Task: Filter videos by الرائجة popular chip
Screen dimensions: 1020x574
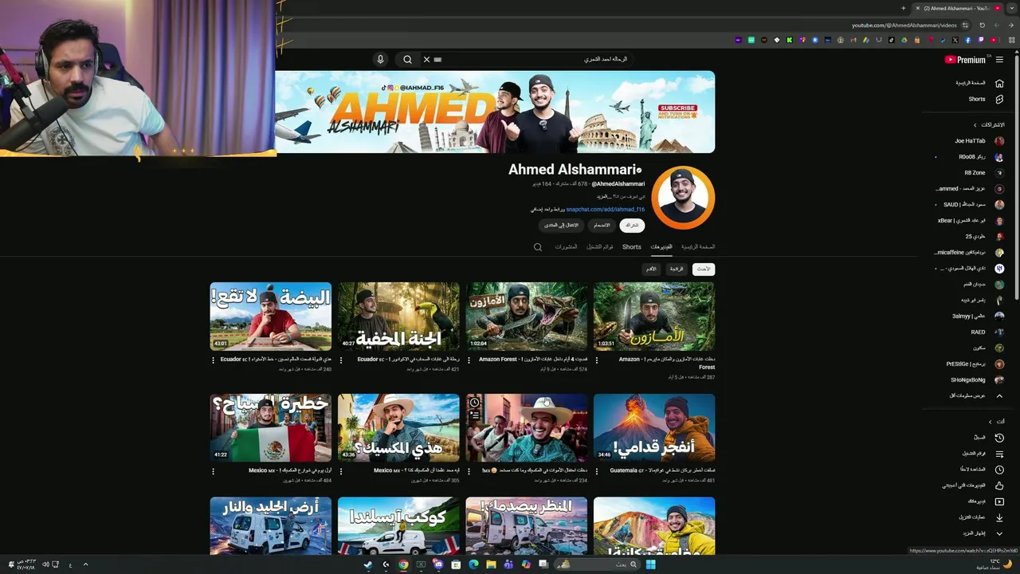Action: point(677,269)
